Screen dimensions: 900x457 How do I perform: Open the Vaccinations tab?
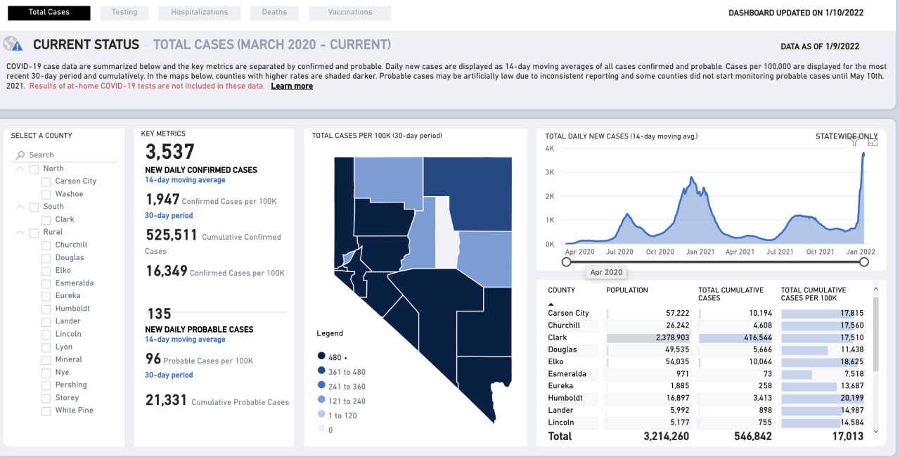click(x=349, y=13)
